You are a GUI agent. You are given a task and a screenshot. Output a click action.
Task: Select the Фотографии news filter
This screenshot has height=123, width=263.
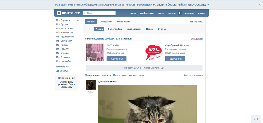[x=115, y=29]
